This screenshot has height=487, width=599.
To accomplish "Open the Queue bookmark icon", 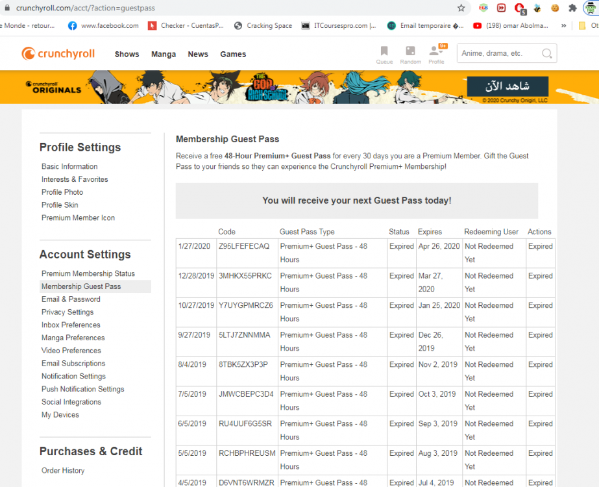I will [x=384, y=53].
